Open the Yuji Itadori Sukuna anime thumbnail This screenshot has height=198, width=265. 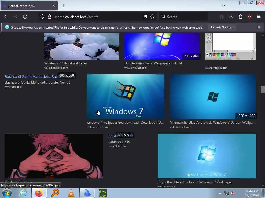tap(54, 156)
